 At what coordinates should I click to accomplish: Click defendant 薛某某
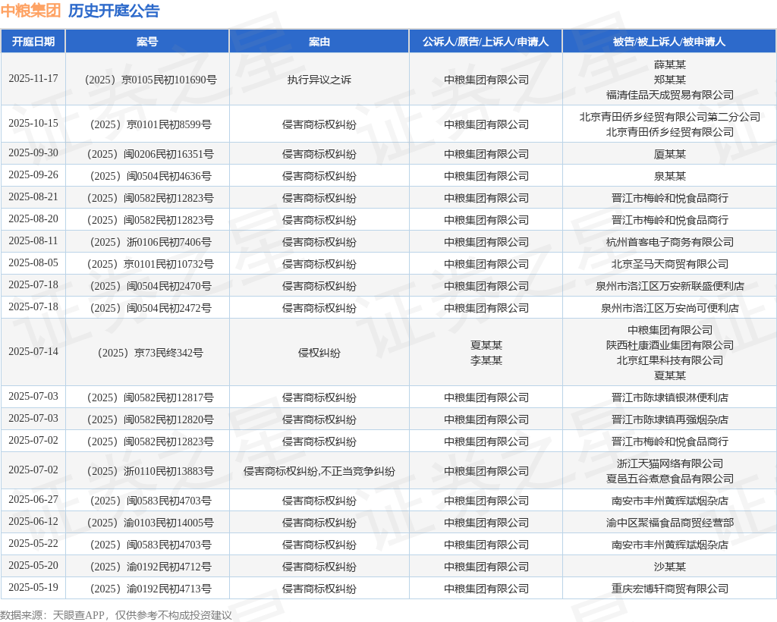669,64
